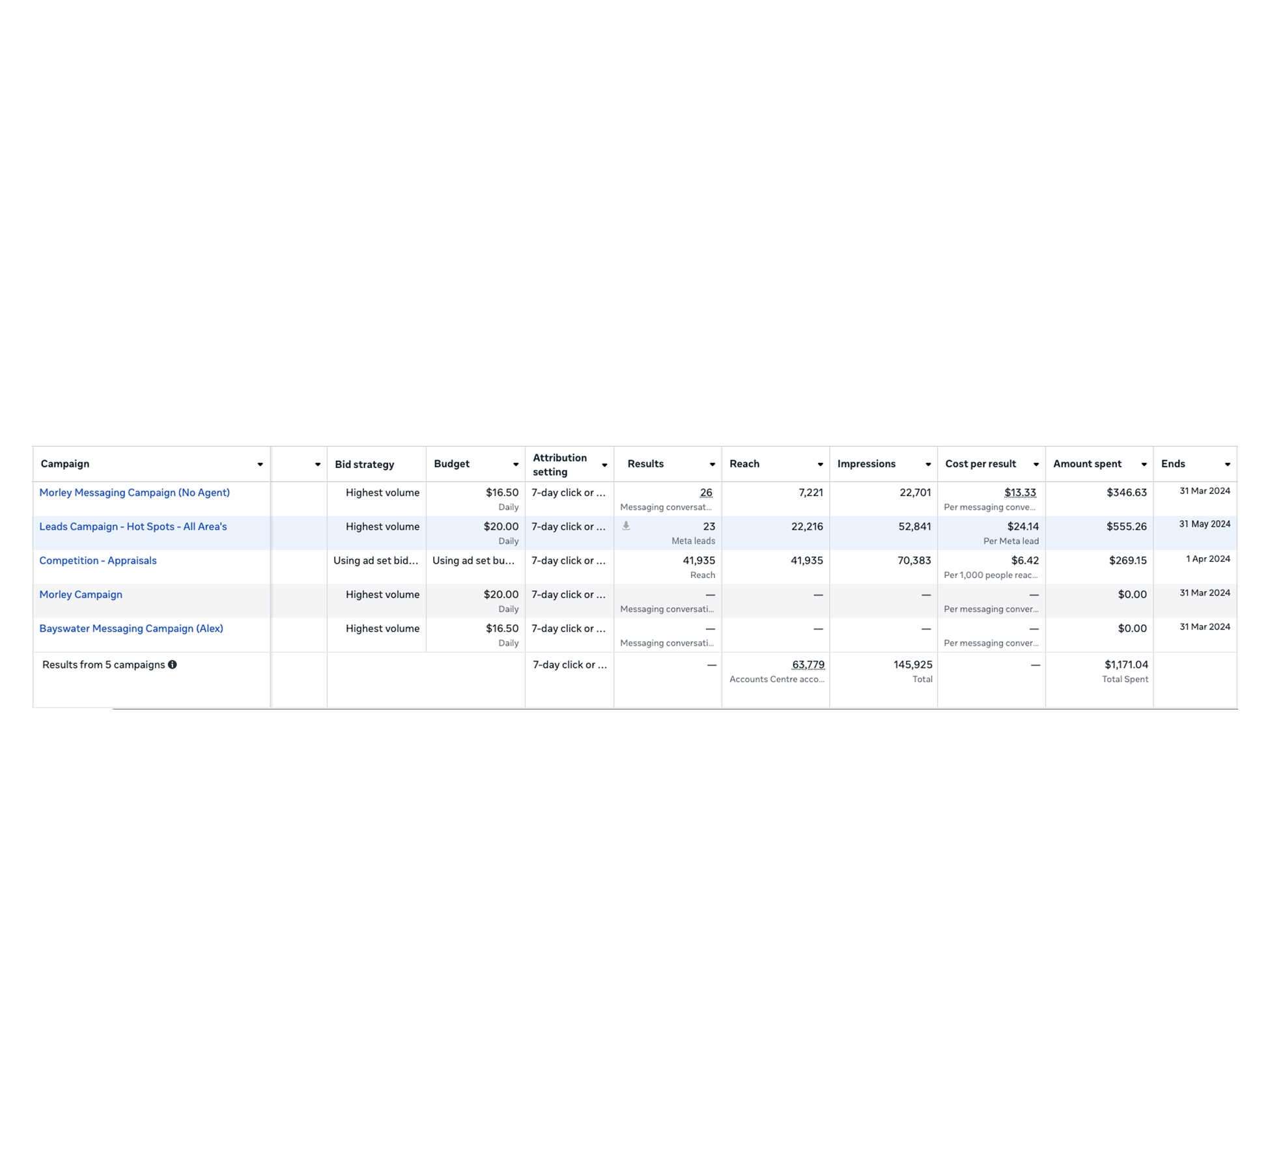Click the info icon beside Results from 5 campaigns
This screenshot has width=1270, height=1156.
(x=173, y=665)
